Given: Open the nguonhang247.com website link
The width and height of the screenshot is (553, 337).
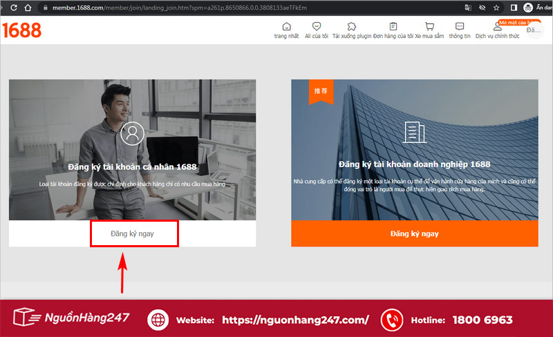Looking at the screenshot, I should point(297,320).
